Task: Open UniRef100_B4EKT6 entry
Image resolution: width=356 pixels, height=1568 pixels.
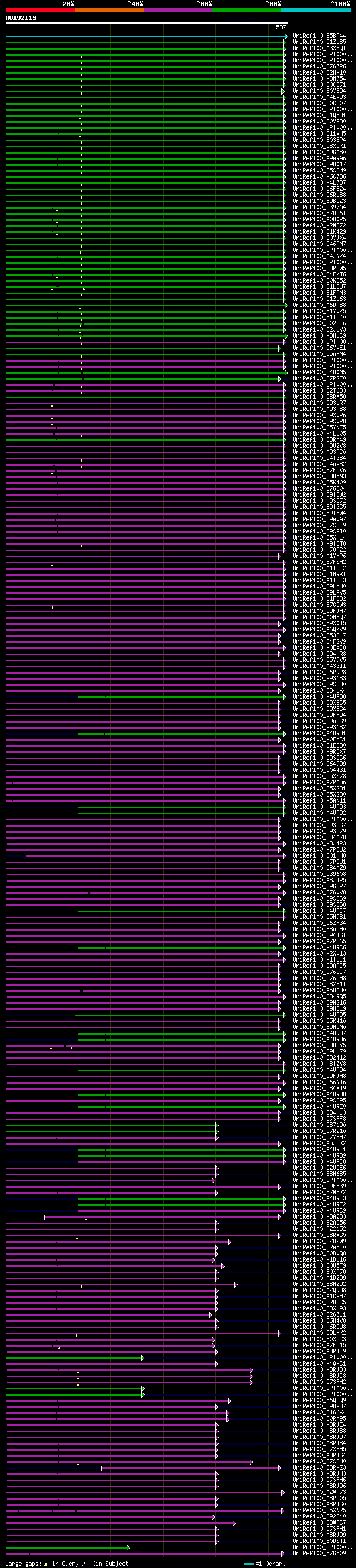Action: point(319,275)
